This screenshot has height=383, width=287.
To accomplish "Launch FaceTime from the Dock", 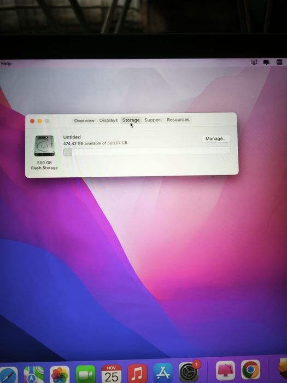I will tap(85, 374).
